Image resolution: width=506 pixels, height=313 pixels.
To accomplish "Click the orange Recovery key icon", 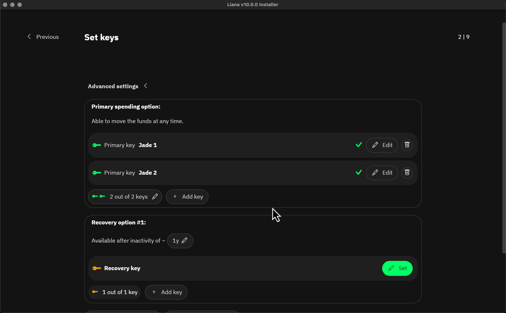I will click(97, 268).
